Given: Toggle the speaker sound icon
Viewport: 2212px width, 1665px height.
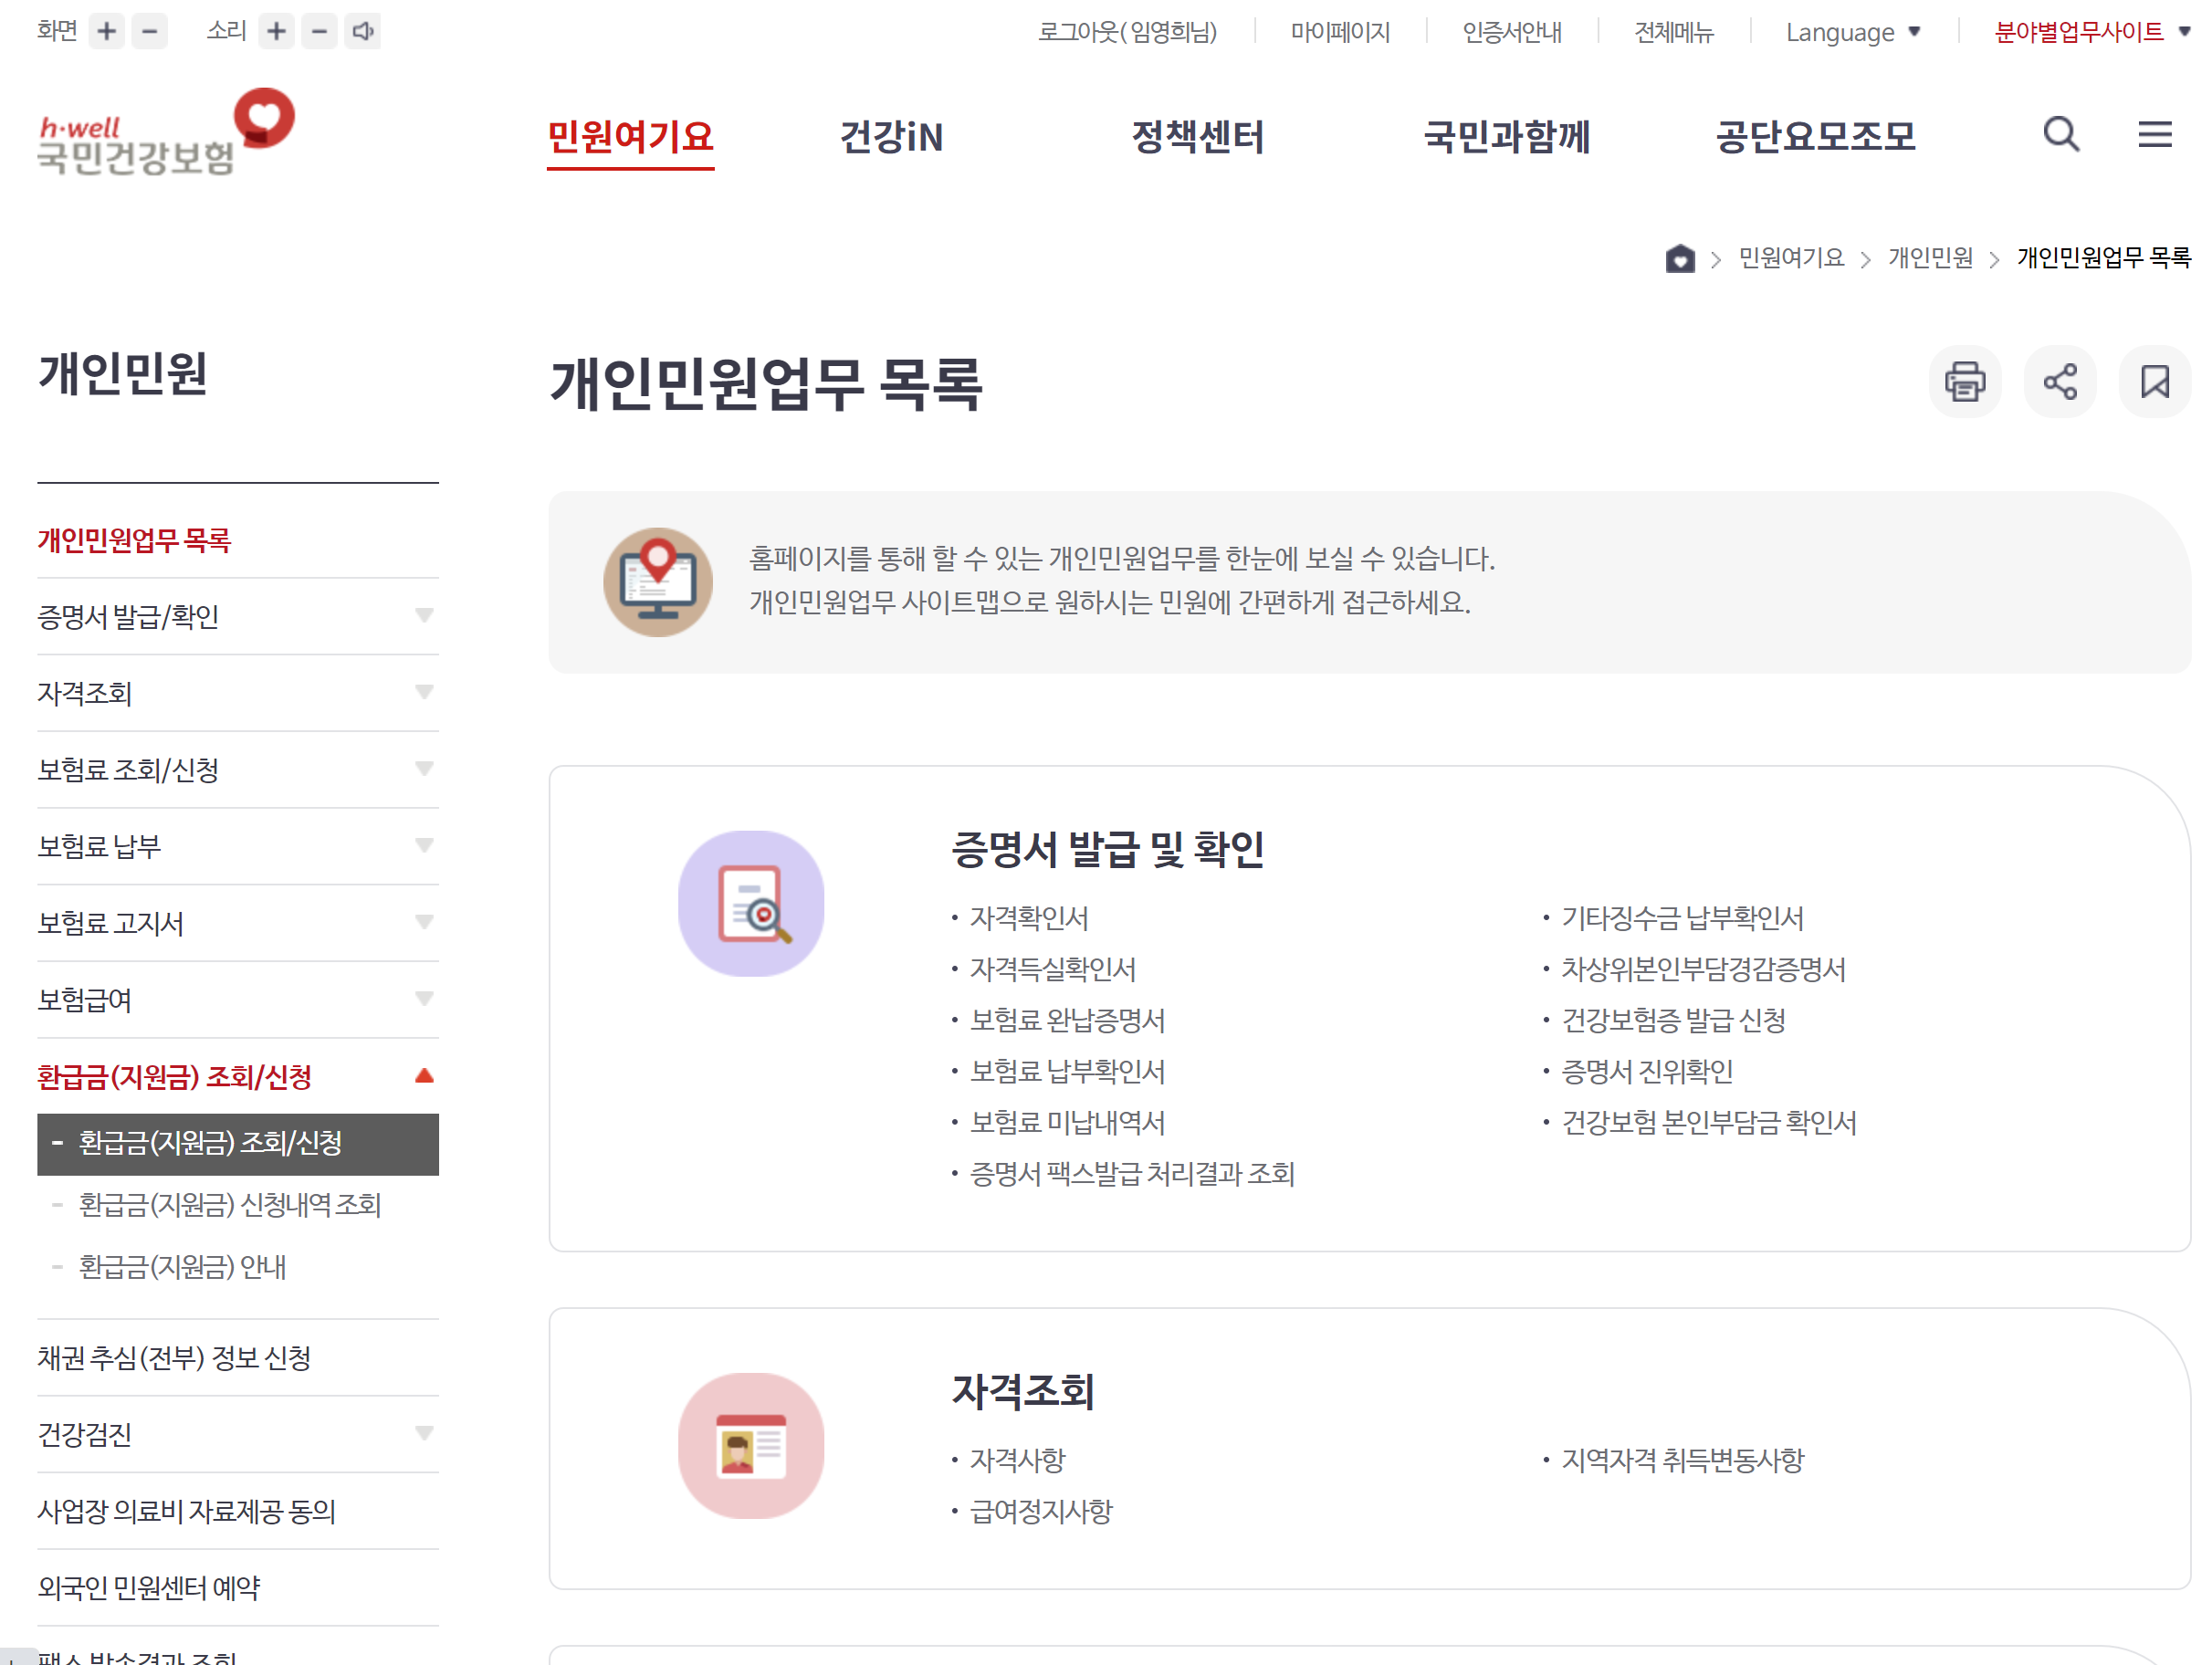Looking at the screenshot, I should tap(363, 32).
